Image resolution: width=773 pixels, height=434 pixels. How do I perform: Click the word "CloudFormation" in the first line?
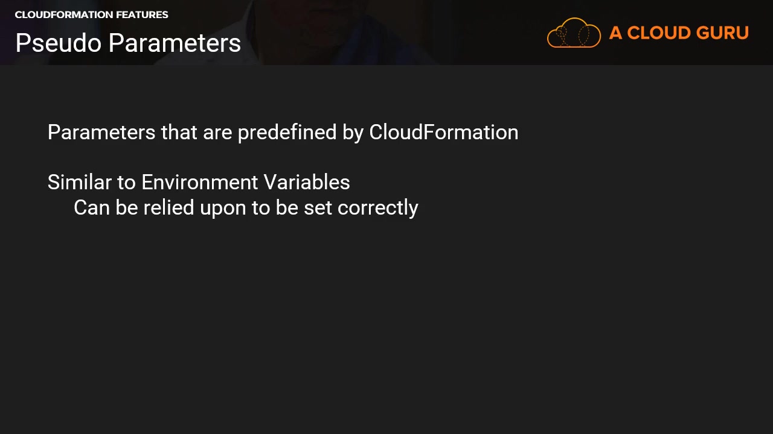(443, 133)
